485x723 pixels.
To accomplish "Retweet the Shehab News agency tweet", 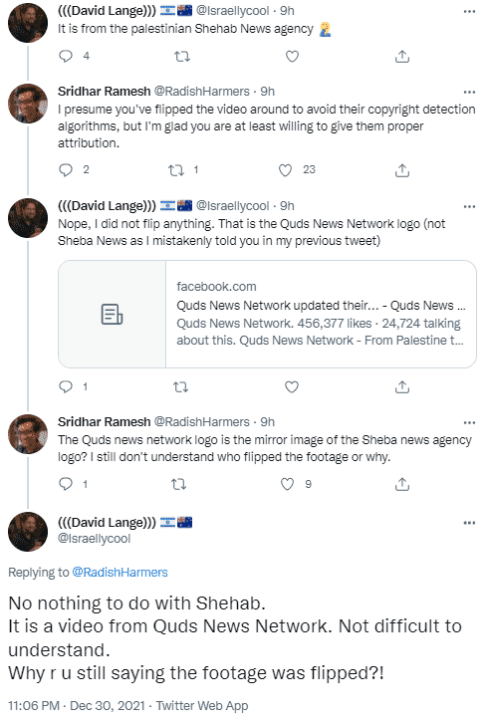I will pyautogui.click(x=181, y=57).
